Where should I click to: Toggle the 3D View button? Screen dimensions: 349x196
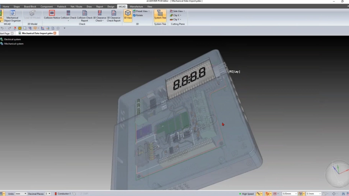(x=128, y=15)
